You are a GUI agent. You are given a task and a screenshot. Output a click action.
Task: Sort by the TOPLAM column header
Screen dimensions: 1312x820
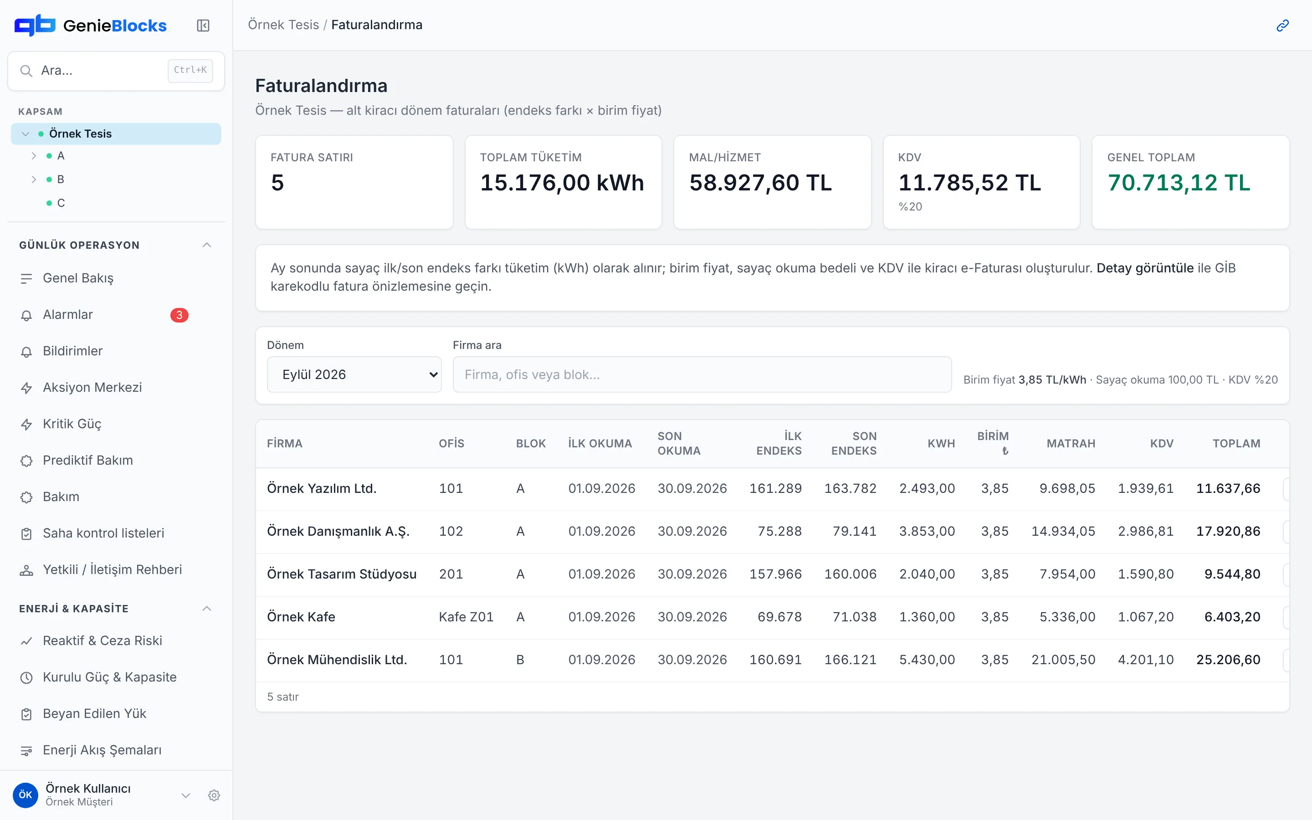coord(1236,444)
